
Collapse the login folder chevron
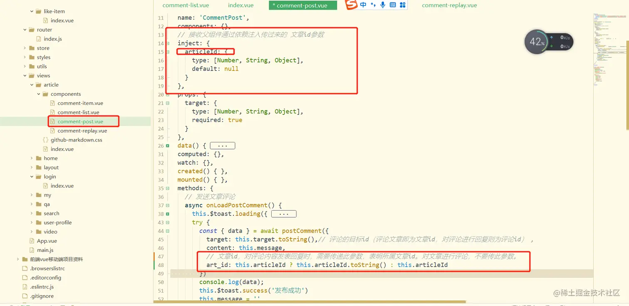[x=32, y=177]
